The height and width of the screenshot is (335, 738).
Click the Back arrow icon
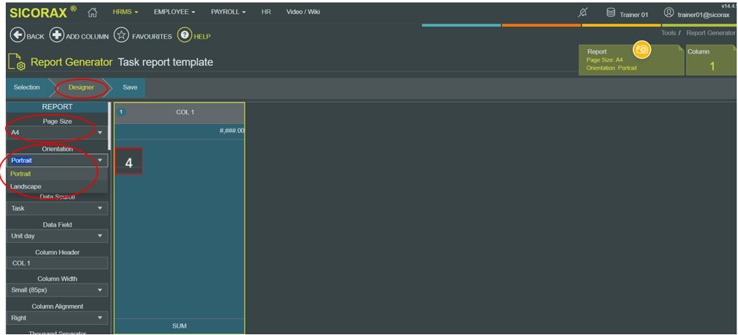click(x=17, y=36)
